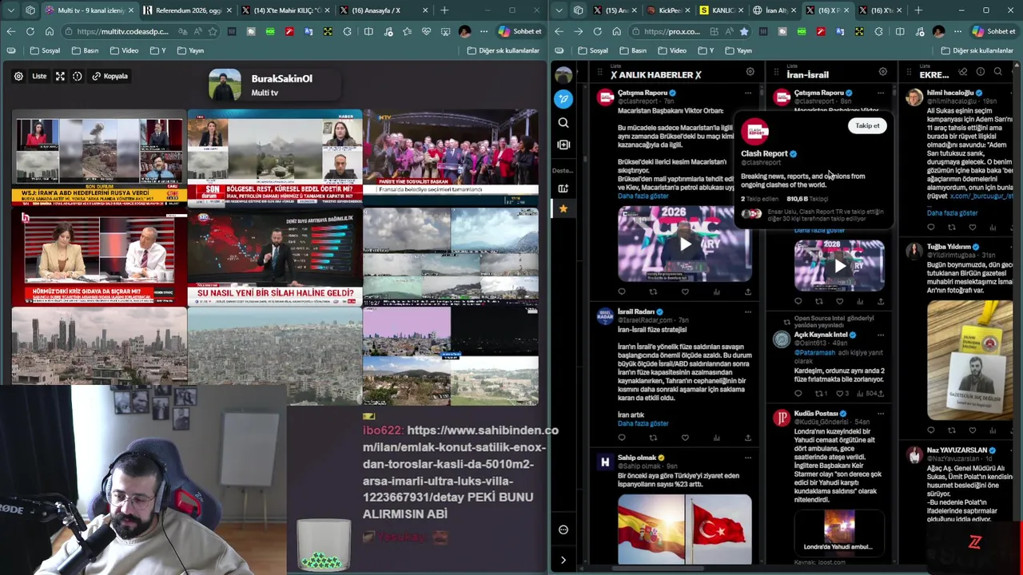The image size is (1023, 575).
Task: Add page to favorites star in left browser
Action: [213, 31]
